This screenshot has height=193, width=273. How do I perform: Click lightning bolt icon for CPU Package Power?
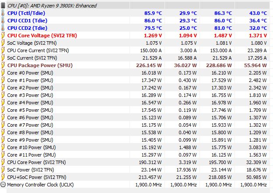3,65
